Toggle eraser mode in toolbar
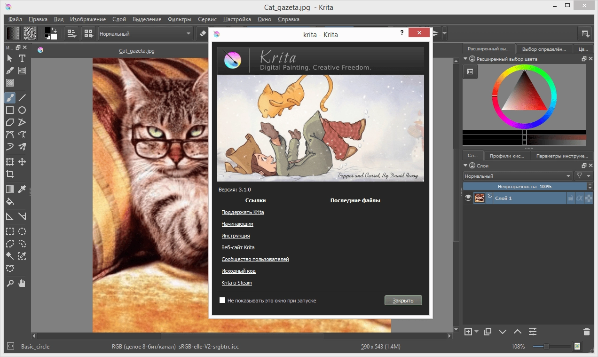The image size is (598, 357). click(x=203, y=33)
